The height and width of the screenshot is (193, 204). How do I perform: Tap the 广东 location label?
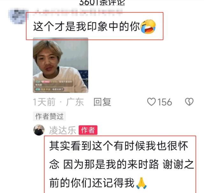tap(75, 102)
